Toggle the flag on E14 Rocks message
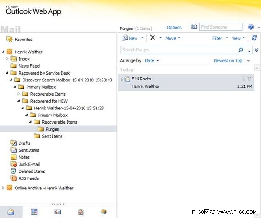This screenshot has width=261, height=218. pos(249,79)
